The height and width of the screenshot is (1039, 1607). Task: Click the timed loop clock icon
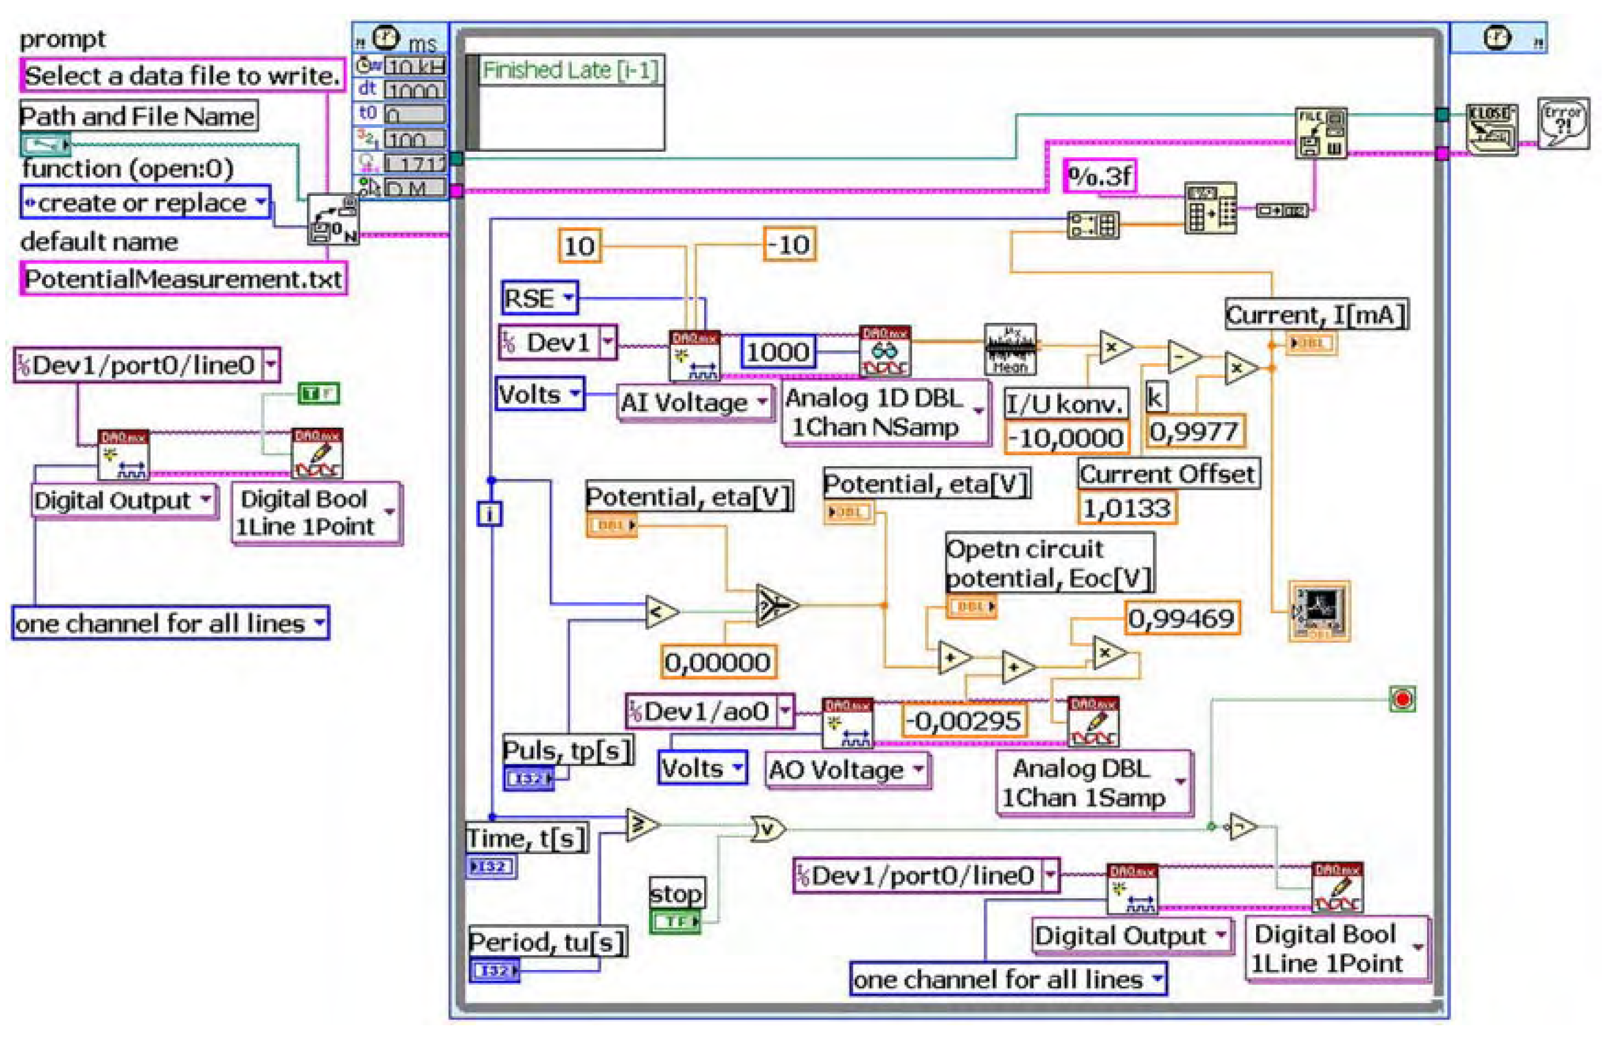pyautogui.click(x=385, y=37)
